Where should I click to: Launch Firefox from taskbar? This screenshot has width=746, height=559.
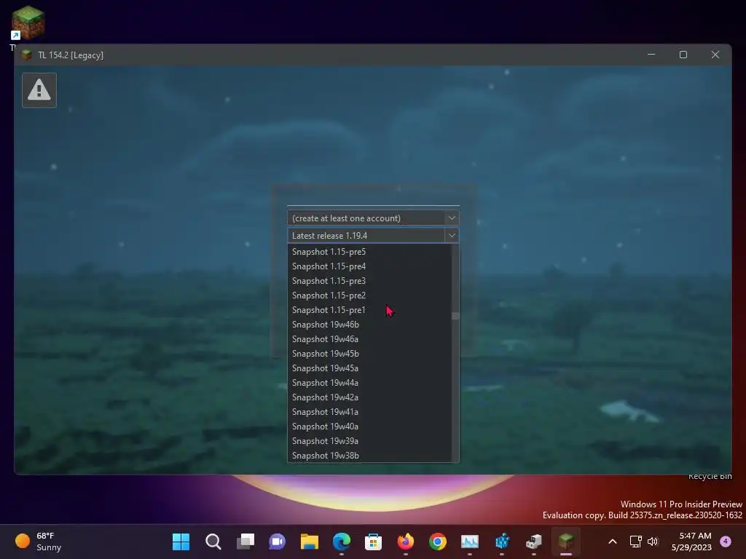point(405,542)
